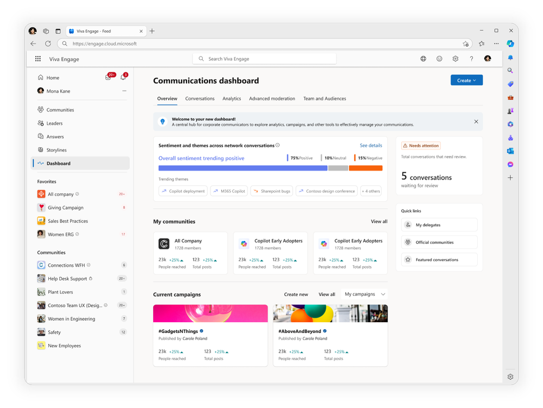543x408 pixels.
Task: Open Featured conversations quick link
Action: pos(439,260)
